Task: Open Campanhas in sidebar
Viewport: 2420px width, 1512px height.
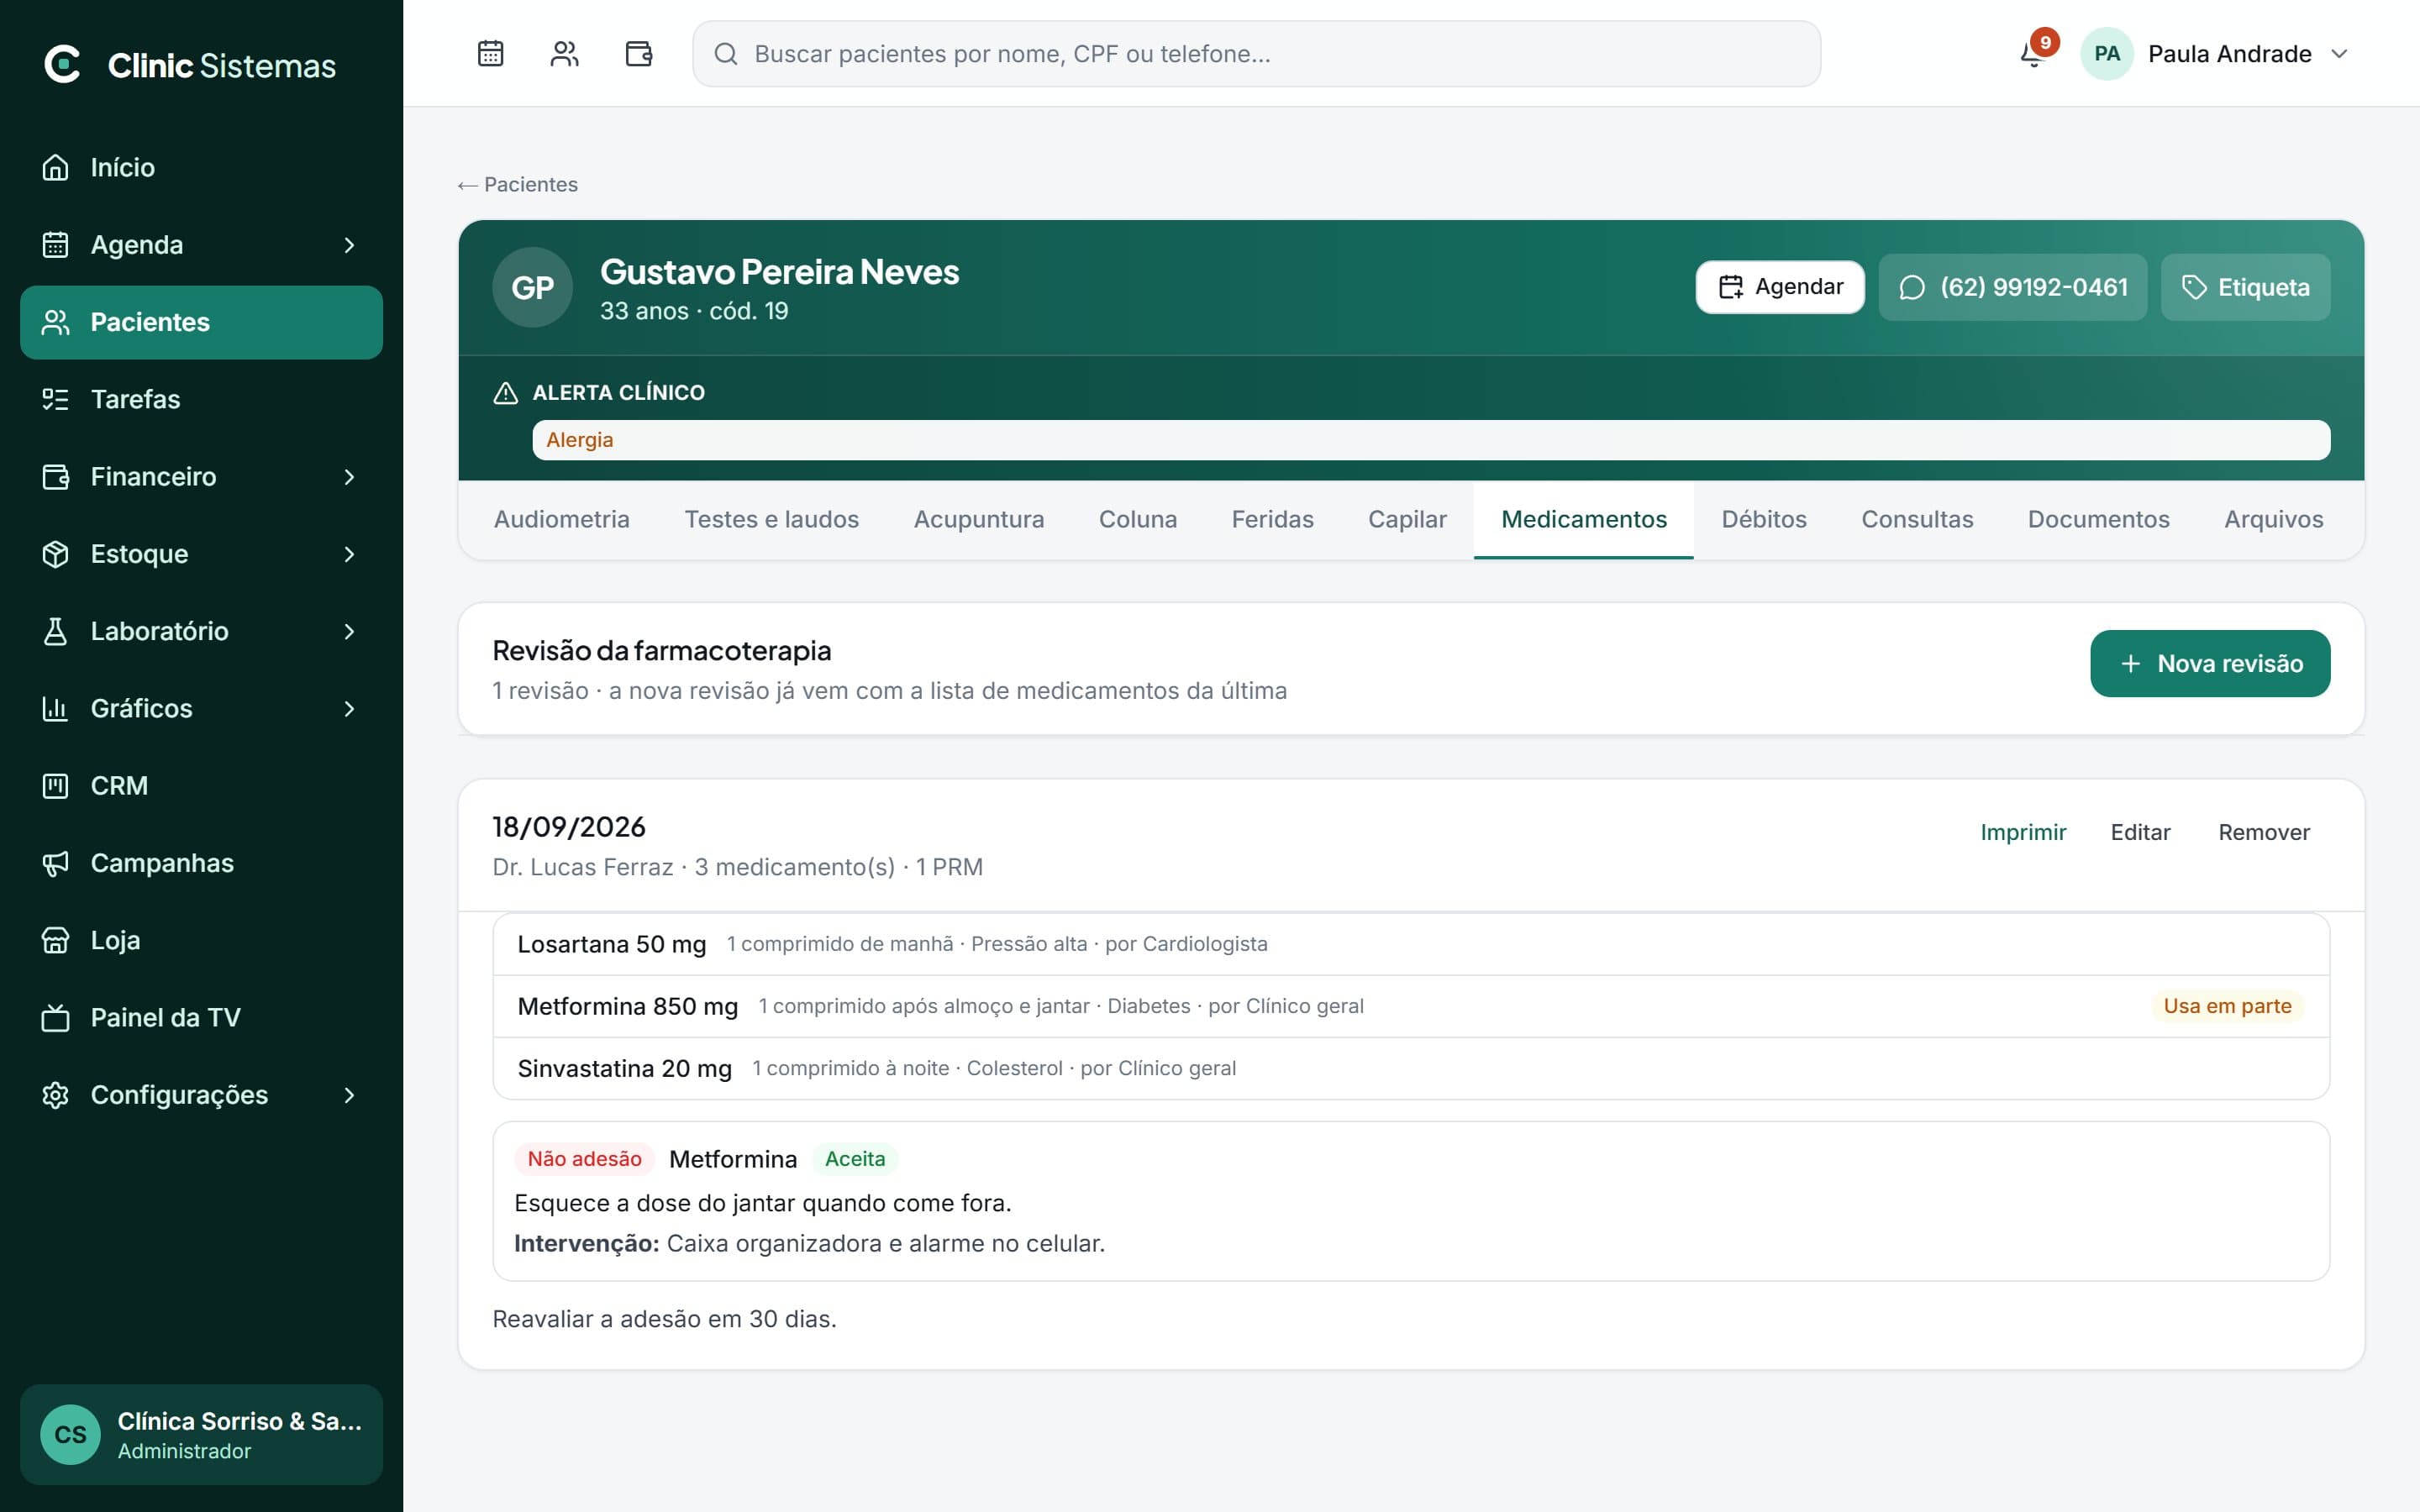Action: click(x=201, y=863)
